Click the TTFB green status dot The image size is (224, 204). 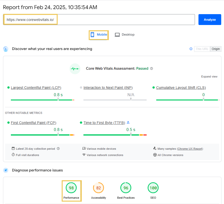pos(81,122)
